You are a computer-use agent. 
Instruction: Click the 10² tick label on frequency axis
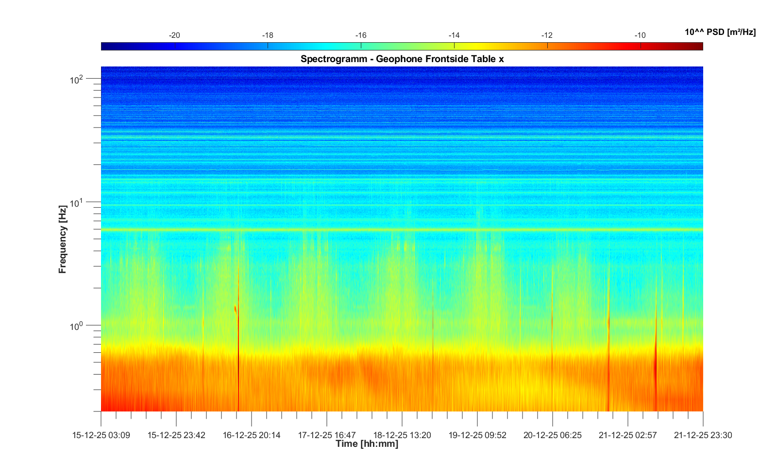tap(77, 80)
